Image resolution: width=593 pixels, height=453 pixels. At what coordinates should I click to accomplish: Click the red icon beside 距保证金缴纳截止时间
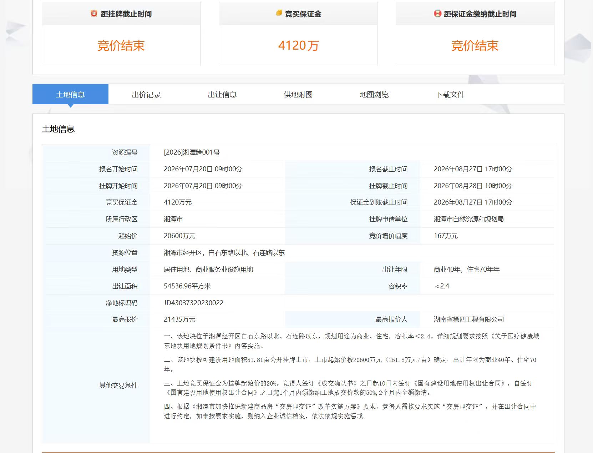[437, 14]
